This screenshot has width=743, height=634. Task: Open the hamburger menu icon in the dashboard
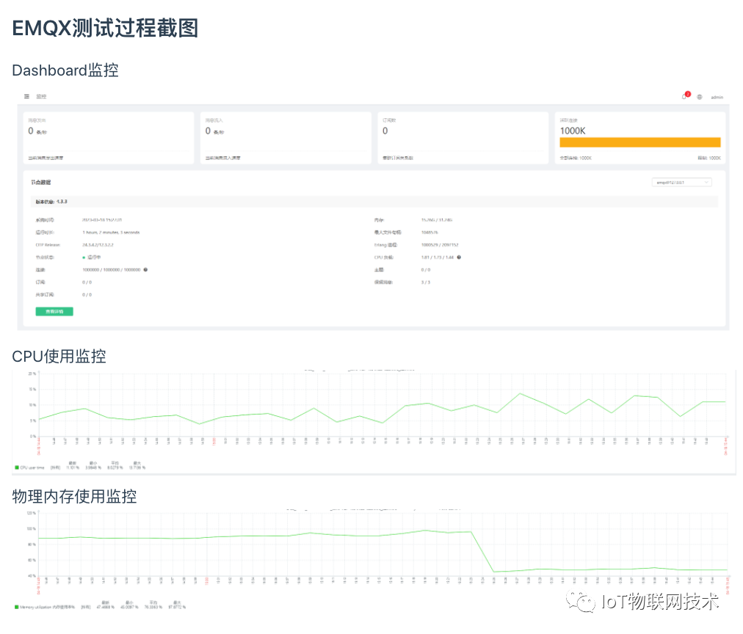(26, 96)
